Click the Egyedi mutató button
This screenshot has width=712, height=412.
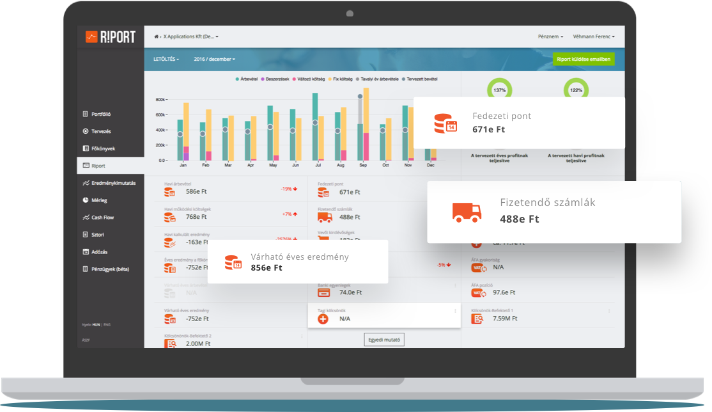(x=384, y=340)
